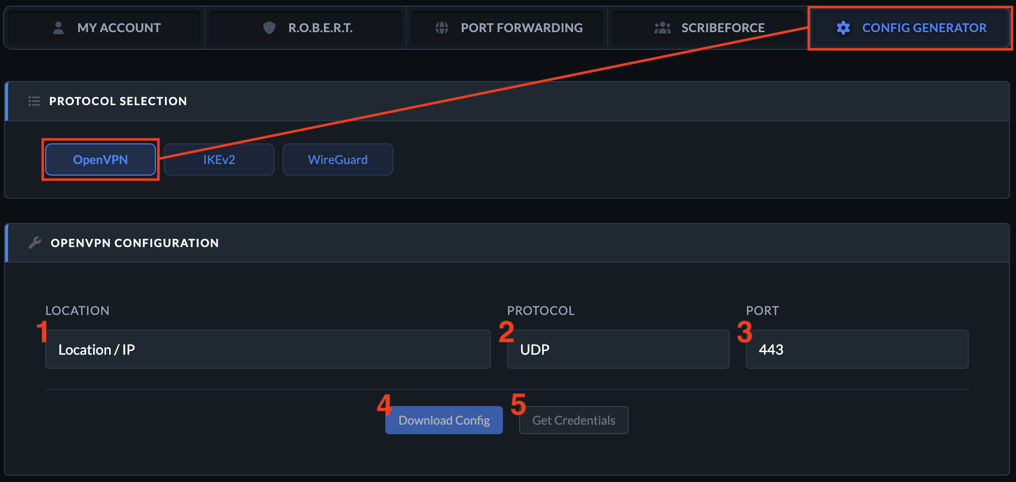The width and height of the screenshot is (1016, 482).
Task: Click the people icon next to ScribeForce
Action: click(663, 28)
